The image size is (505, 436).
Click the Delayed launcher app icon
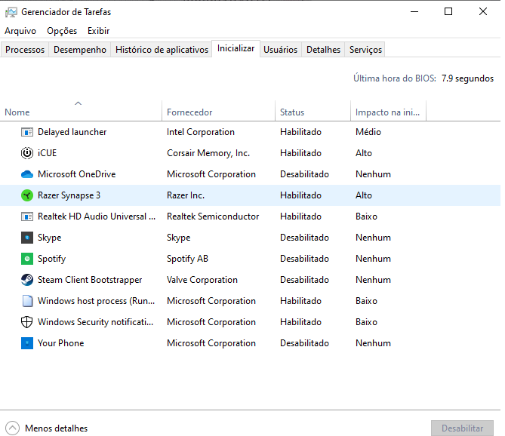click(27, 132)
